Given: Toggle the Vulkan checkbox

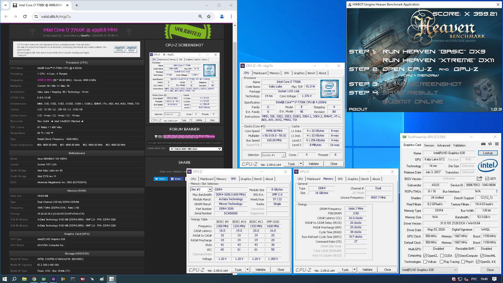Looking at the screenshot, I should 425,262.
